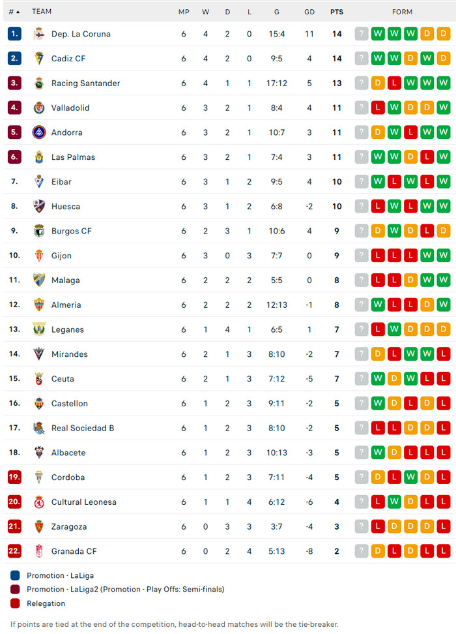This screenshot has height=634, width=456.
Task: Open the Las Palmas team link
Action: pyautogui.click(x=73, y=157)
